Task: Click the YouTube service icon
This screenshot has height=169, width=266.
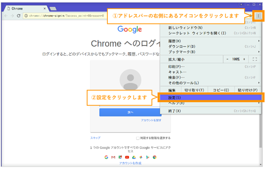Action: (127, 157)
